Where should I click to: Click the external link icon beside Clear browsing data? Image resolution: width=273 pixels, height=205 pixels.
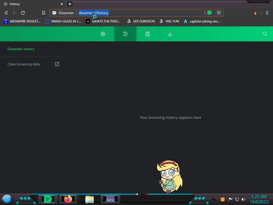(57, 64)
